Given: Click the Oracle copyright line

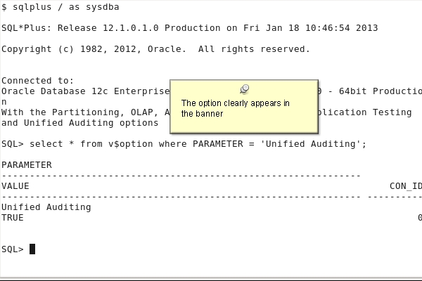Looking at the screenshot, I should [155, 49].
